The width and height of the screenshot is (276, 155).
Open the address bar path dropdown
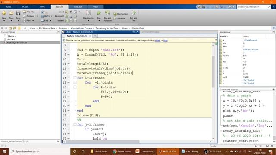point(270,28)
